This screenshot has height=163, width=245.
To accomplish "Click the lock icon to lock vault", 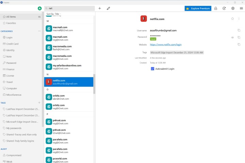I will 216,8.
